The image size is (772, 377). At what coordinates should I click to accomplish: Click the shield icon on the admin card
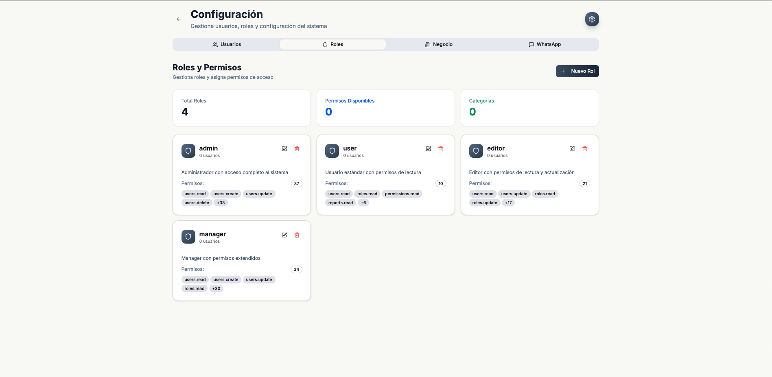[x=188, y=150]
